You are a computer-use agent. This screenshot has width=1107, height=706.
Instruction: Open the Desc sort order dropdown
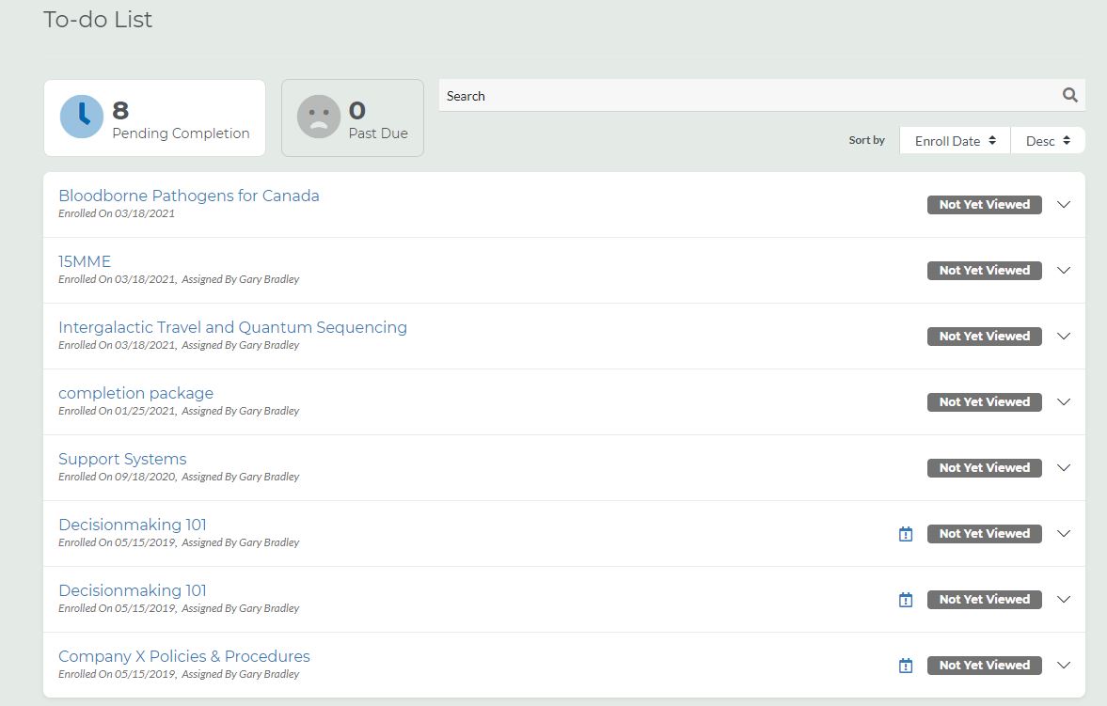click(1048, 141)
